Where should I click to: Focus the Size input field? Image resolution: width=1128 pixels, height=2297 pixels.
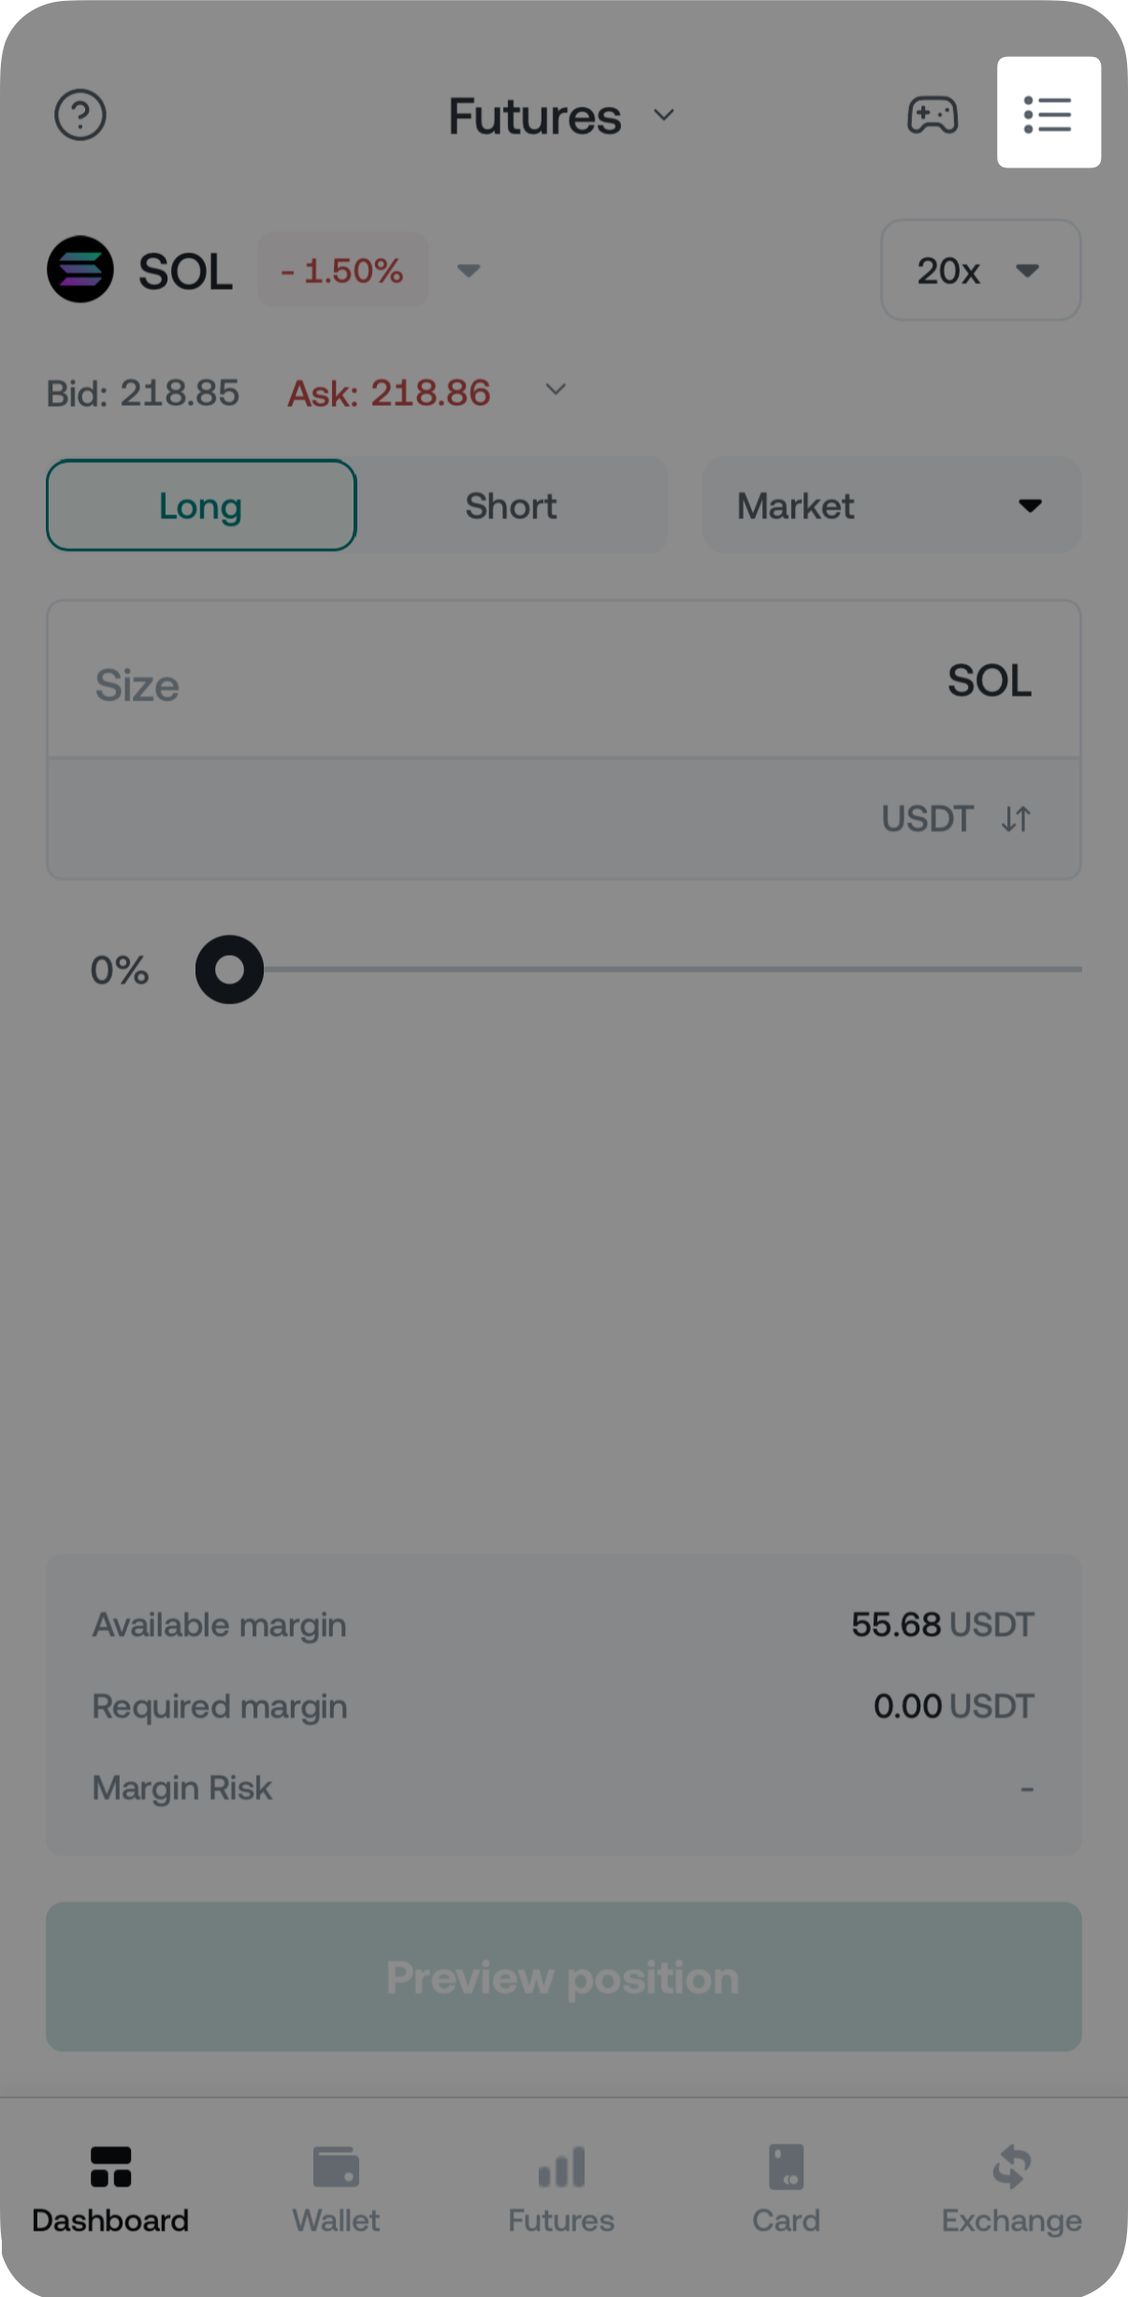click(x=468, y=684)
